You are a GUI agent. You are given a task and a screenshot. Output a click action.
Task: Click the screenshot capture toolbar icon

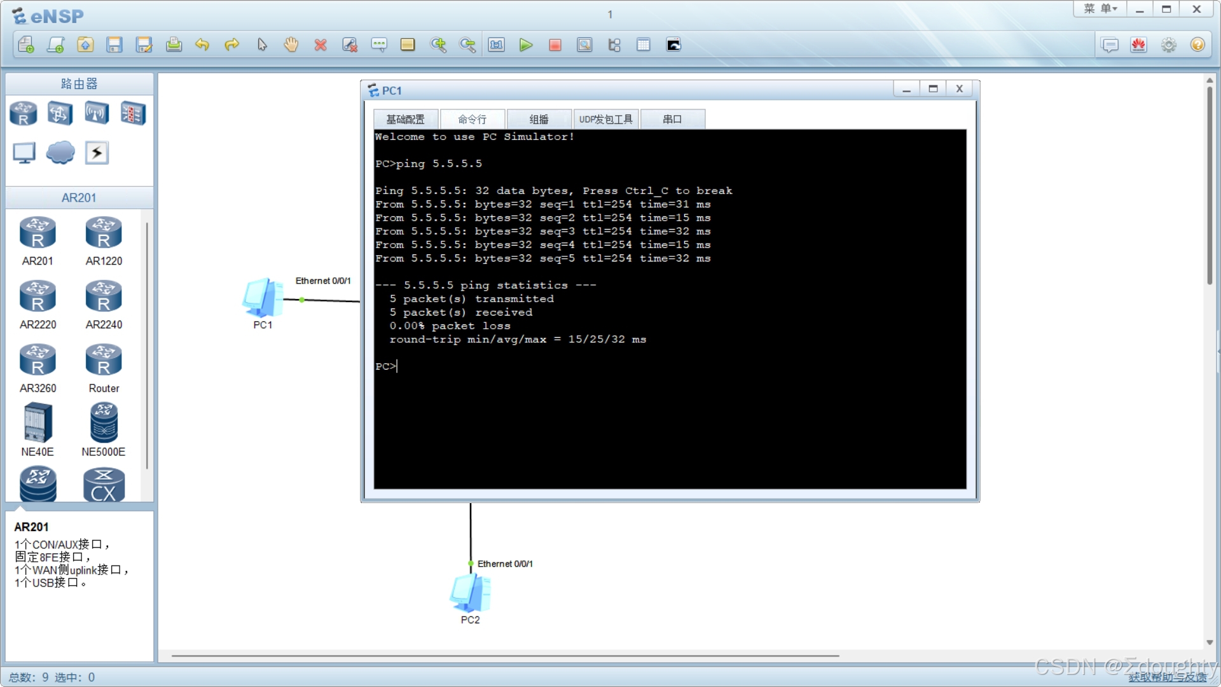tap(673, 45)
